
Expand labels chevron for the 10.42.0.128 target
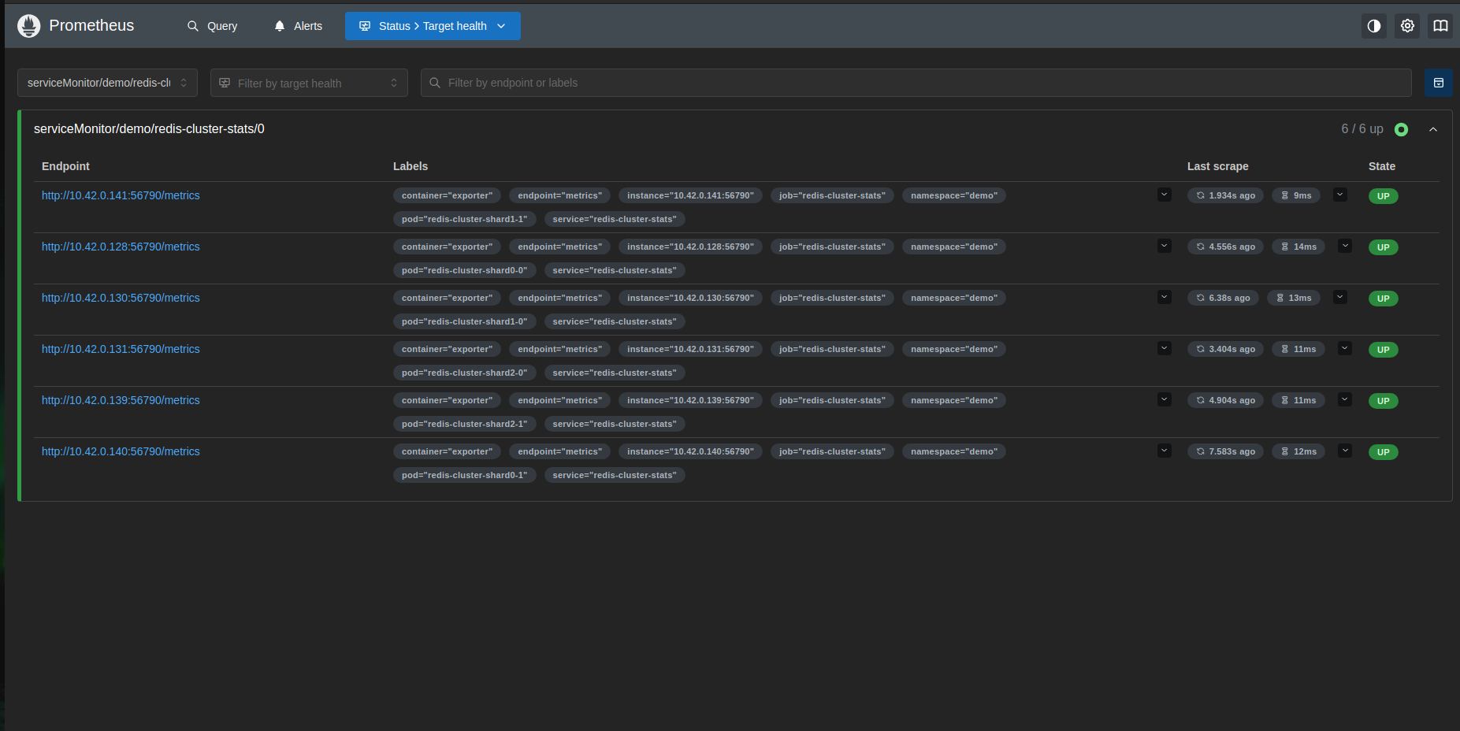click(1165, 246)
